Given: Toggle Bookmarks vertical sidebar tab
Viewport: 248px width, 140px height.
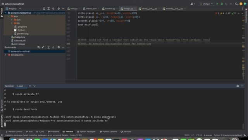Looking at the screenshot, I should [x=2, y=121].
